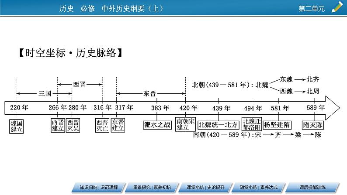Click the 西晋灭亡 event box

[102, 125]
